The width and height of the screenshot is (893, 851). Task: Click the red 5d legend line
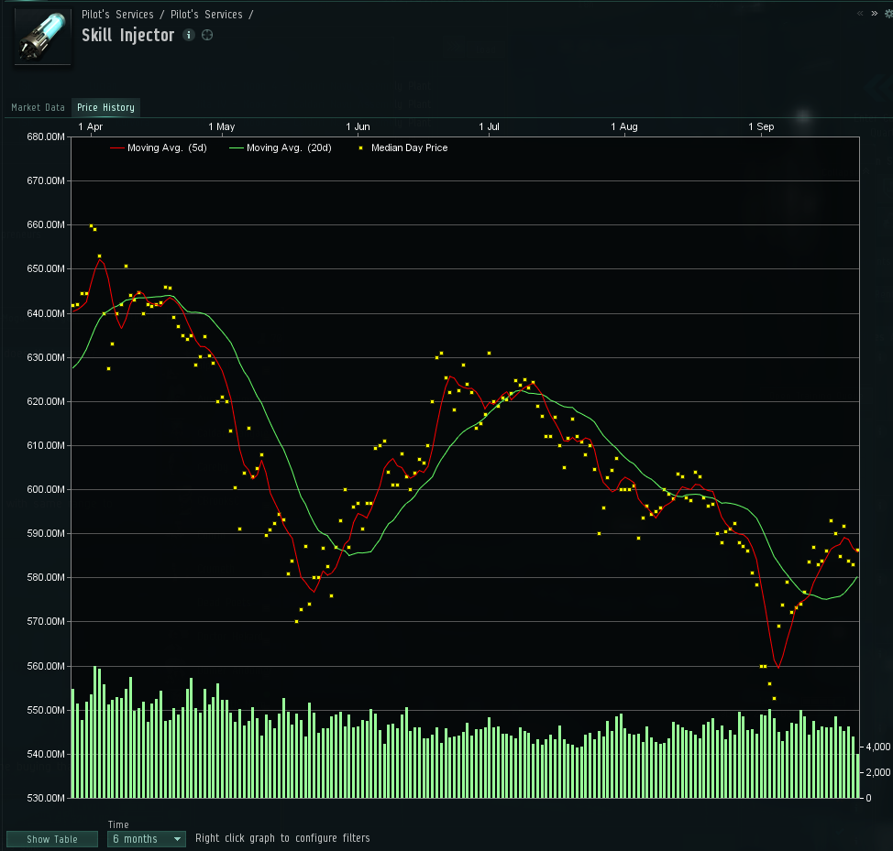(x=116, y=147)
